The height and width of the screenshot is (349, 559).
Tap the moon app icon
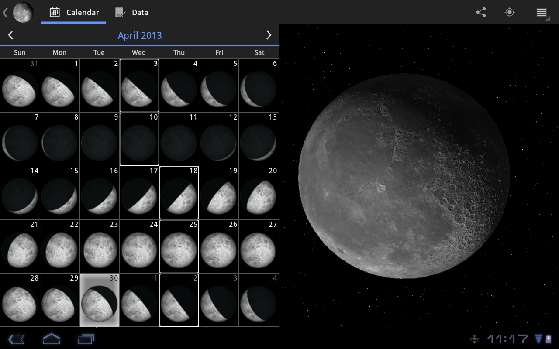pyautogui.click(x=23, y=12)
